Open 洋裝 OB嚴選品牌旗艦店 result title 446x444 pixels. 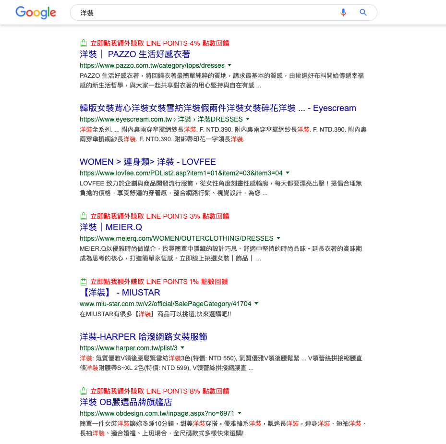point(126,402)
